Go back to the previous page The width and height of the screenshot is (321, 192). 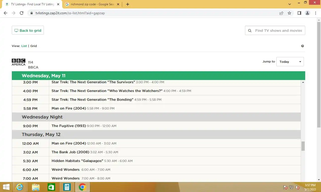[6, 13]
